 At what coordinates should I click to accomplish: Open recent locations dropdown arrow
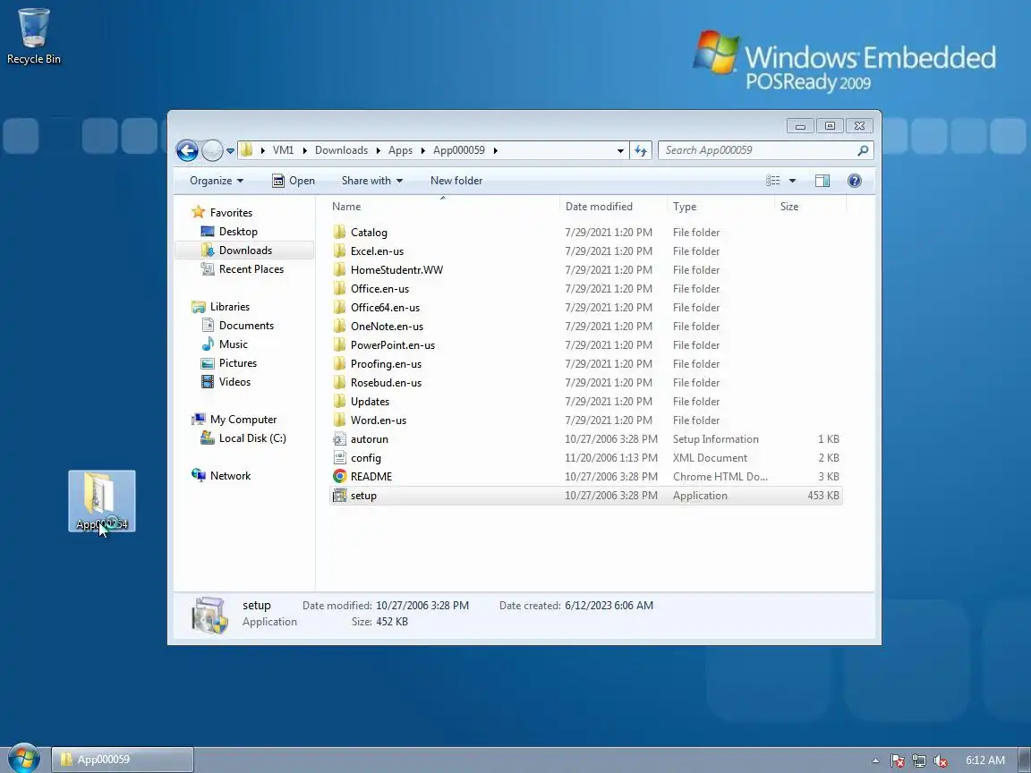pos(230,150)
